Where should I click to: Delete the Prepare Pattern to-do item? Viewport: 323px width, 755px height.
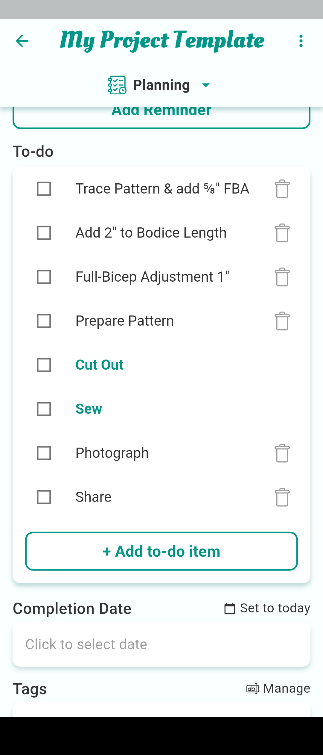(282, 321)
